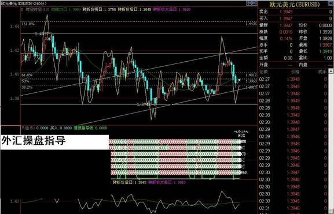
Task: Select the 买入 buy price 1.3947
Action: (286, 18)
